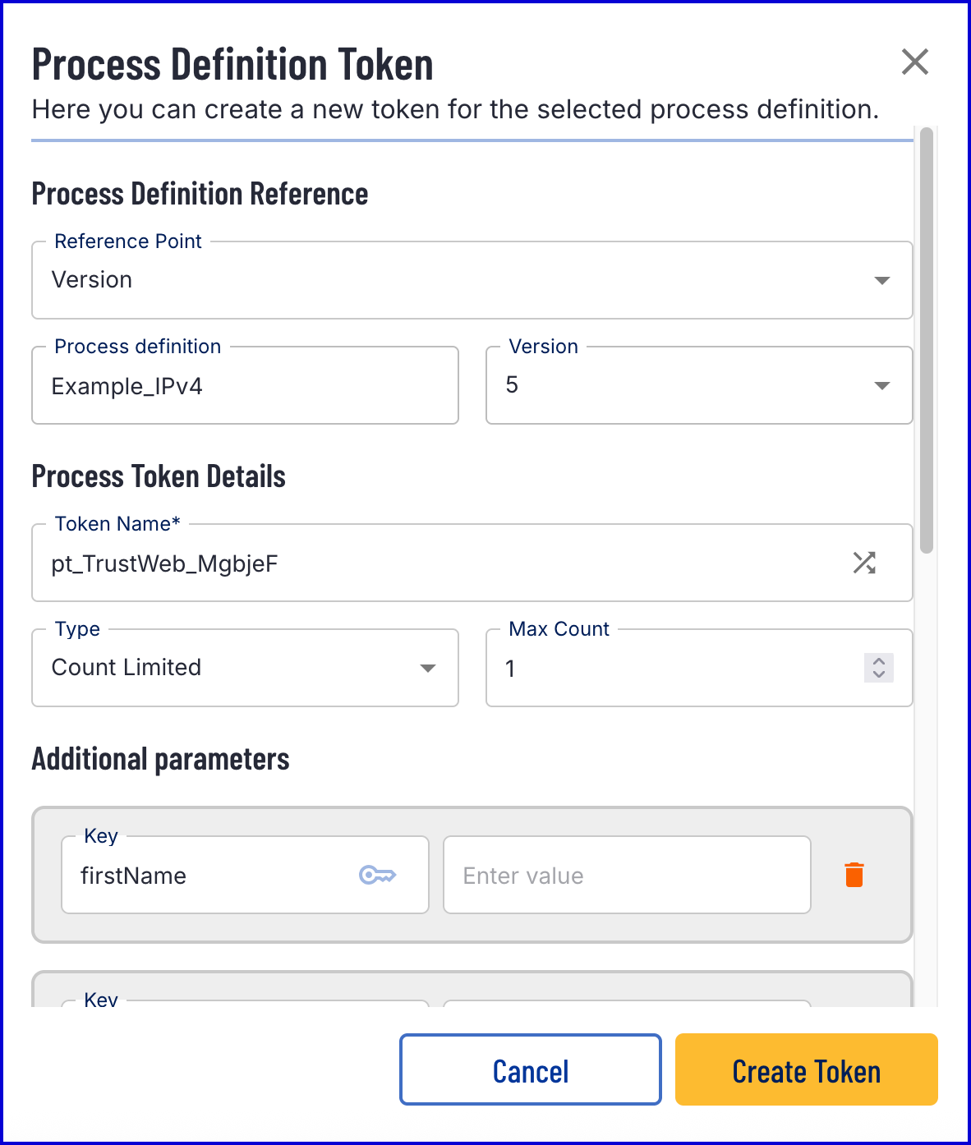Expand the Version number dropdown
This screenshot has height=1145, width=971.
(698, 385)
